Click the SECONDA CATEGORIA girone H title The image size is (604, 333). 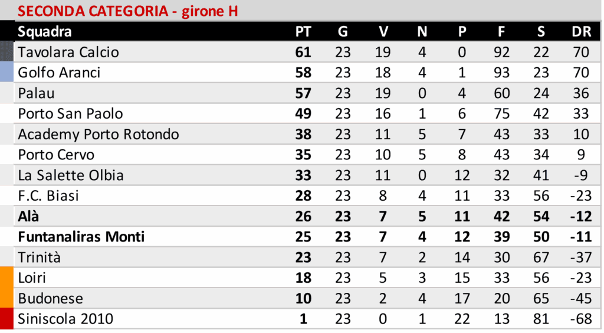pos(127,11)
